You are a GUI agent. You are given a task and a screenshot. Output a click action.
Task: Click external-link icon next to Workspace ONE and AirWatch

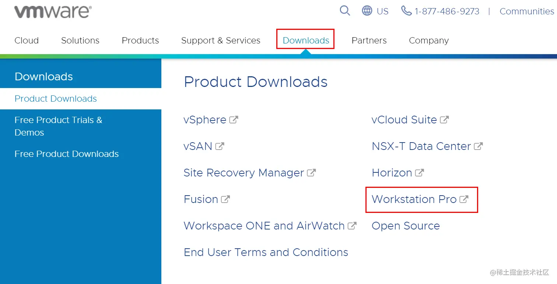(352, 225)
